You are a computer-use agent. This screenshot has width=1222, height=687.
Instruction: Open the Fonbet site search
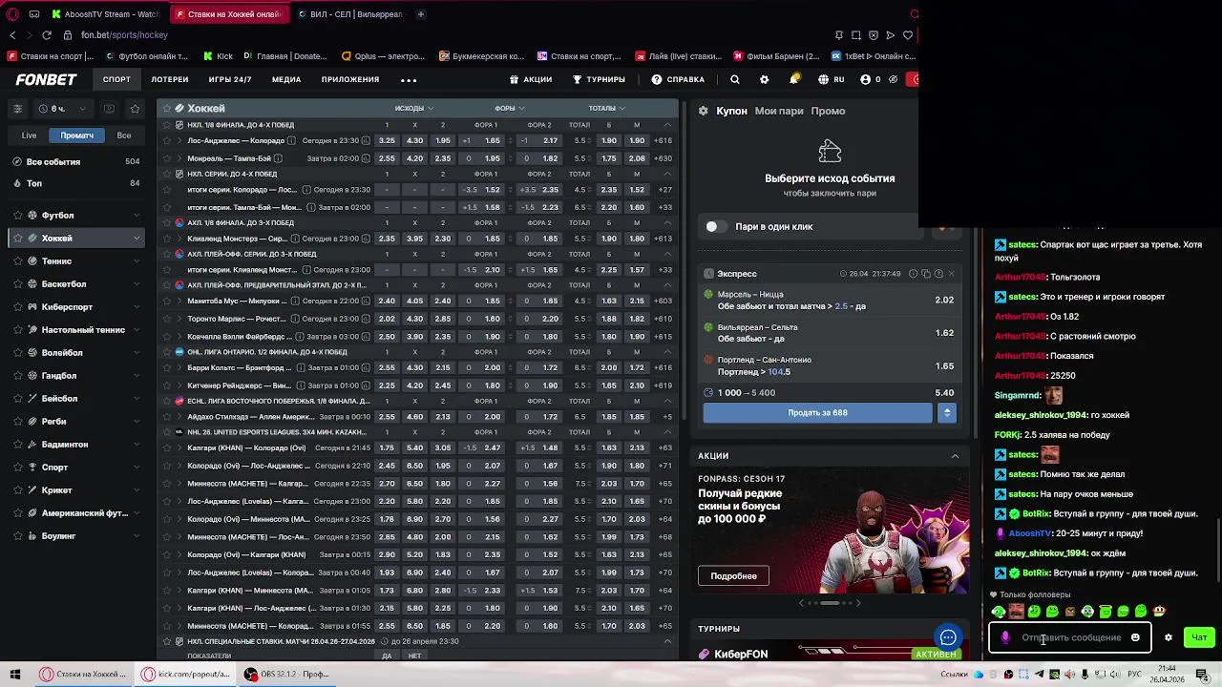(734, 79)
